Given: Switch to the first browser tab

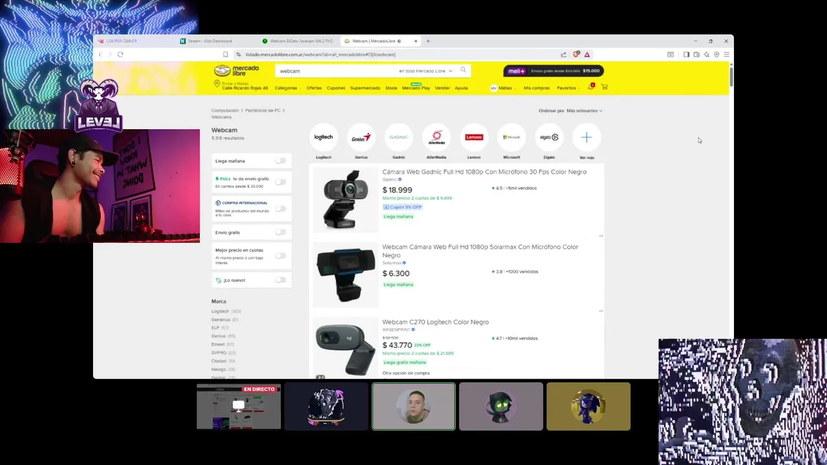Looking at the screenshot, I should (x=121, y=41).
